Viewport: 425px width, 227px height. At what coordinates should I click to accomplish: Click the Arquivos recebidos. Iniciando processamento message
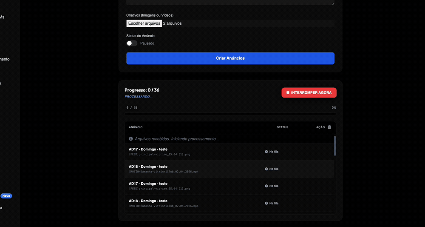point(177,139)
